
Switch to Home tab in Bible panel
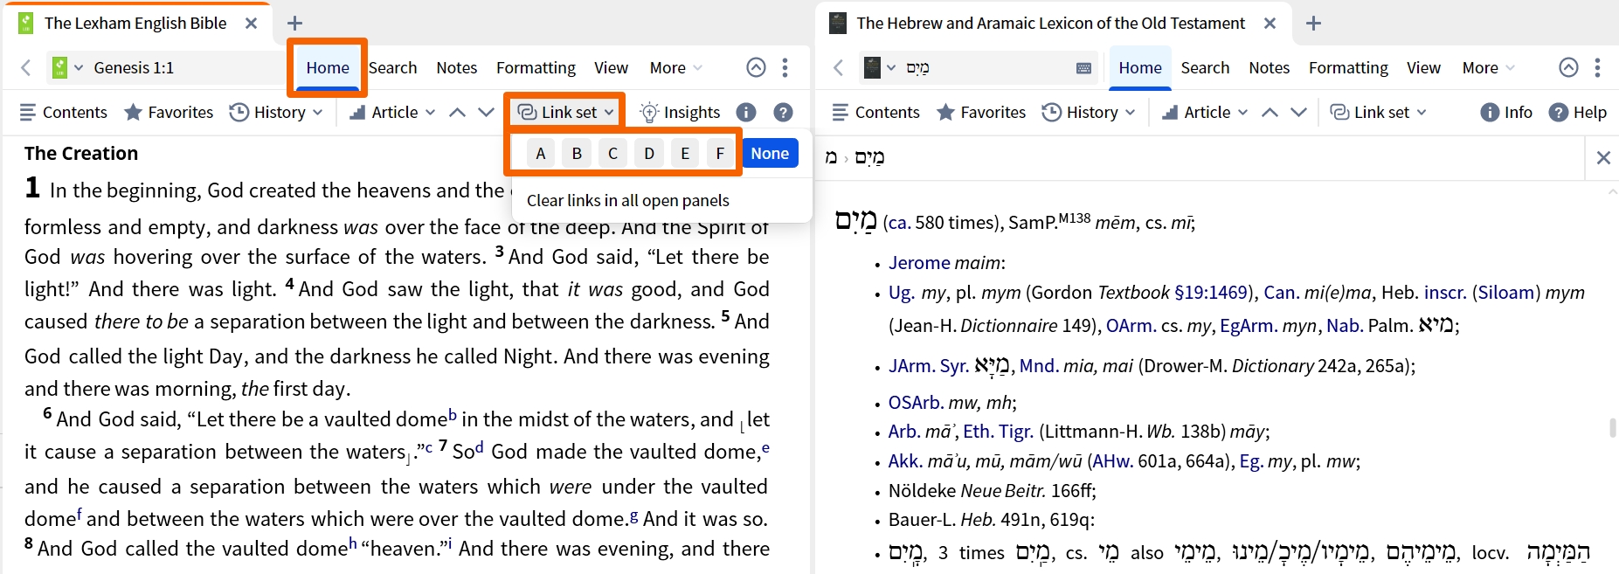point(328,67)
